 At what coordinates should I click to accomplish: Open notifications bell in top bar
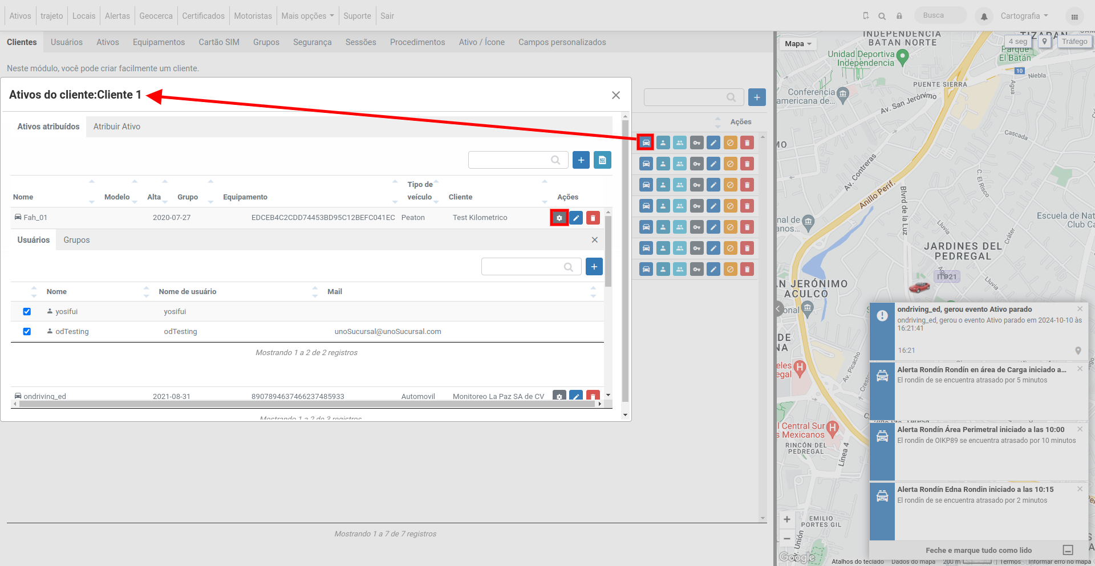[x=984, y=17]
